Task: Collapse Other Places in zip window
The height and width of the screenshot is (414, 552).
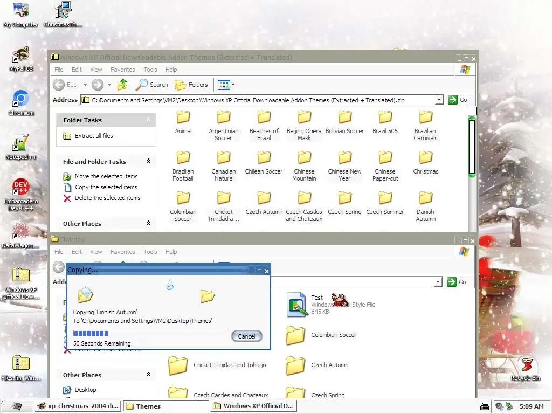Action: click(149, 223)
